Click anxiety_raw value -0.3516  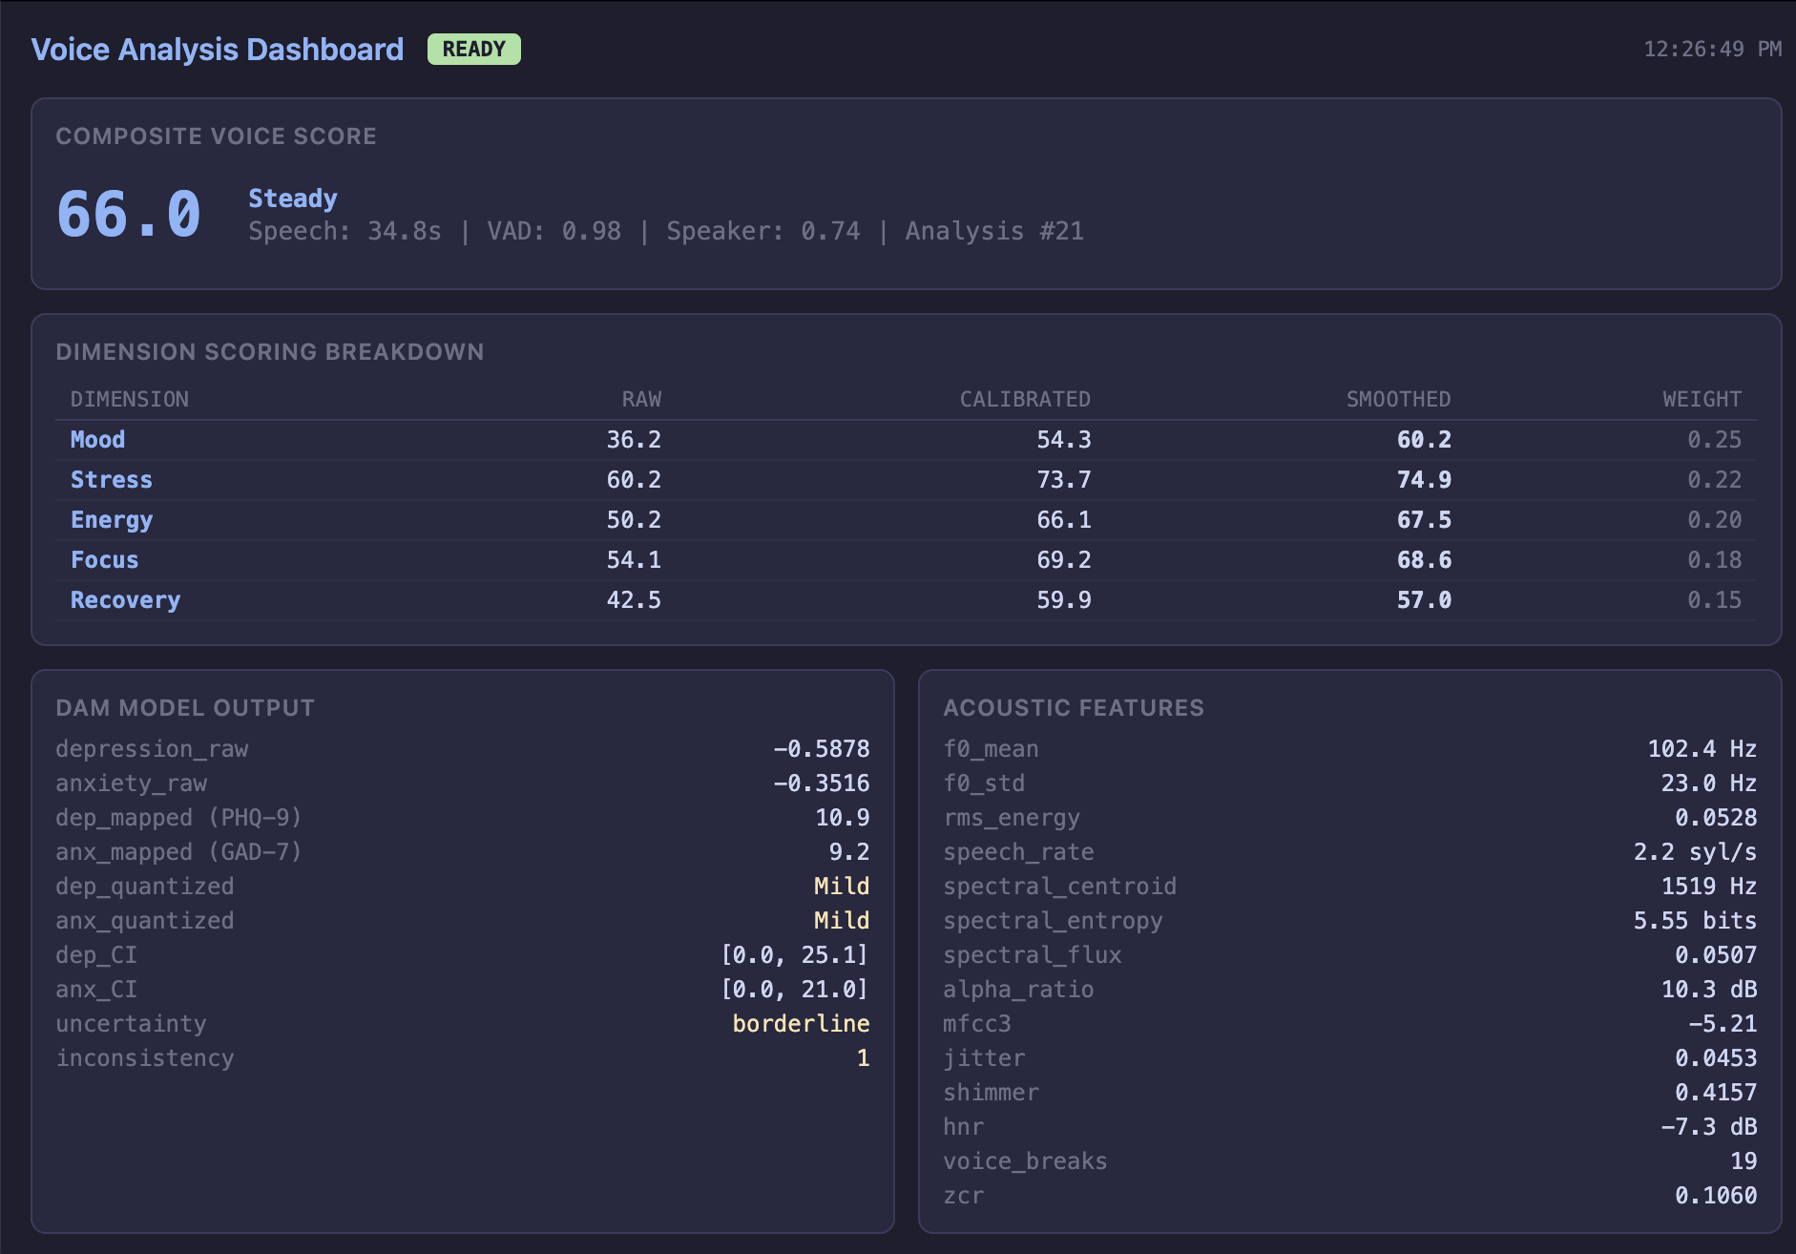pos(821,784)
